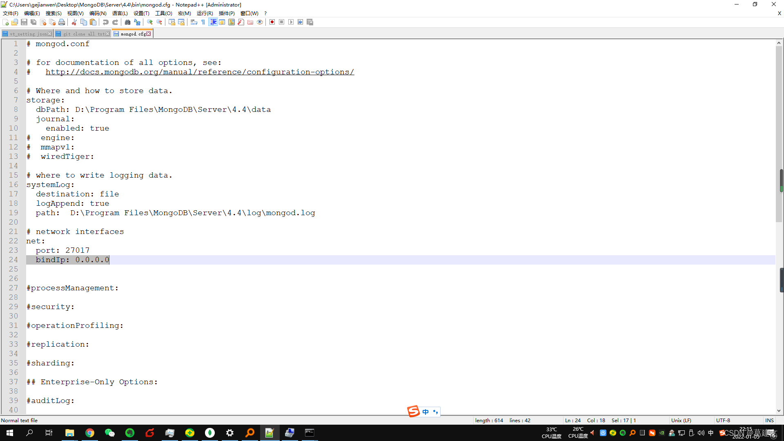Click the Zoom in magnifier icon
Screen dimensions: 784x441
(x=150, y=22)
